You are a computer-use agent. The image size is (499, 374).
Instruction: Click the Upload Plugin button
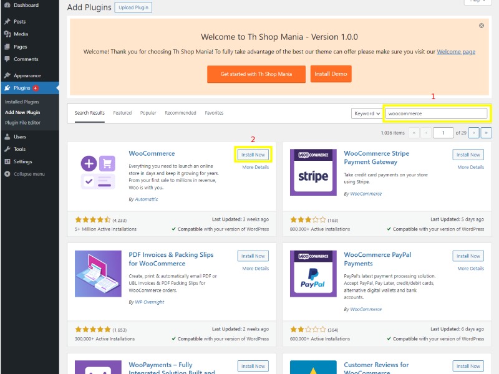(x=133, y=7)
